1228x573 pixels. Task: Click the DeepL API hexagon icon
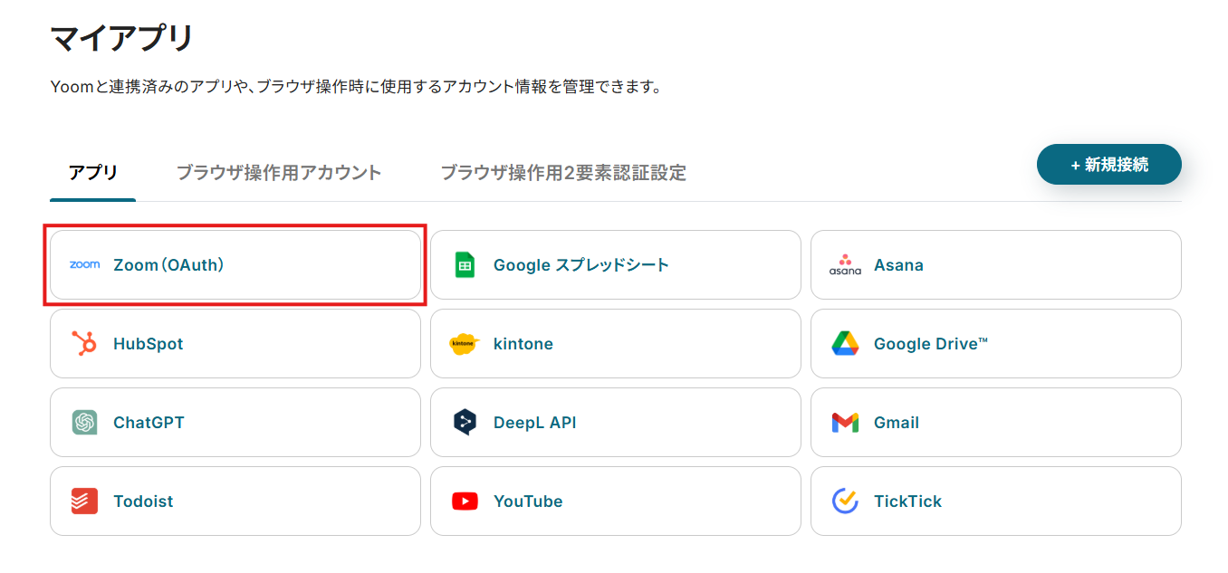tap(465, 423)
